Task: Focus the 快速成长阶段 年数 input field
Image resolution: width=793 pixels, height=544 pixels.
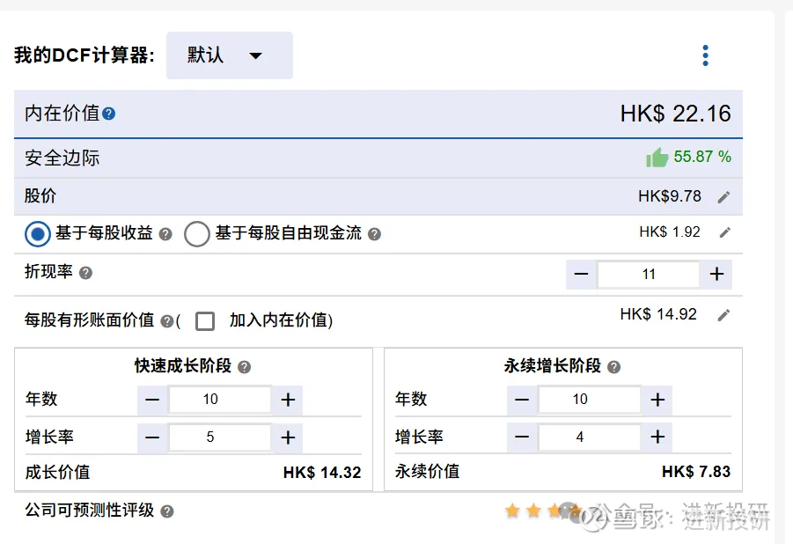Action: tap(220, 400)
